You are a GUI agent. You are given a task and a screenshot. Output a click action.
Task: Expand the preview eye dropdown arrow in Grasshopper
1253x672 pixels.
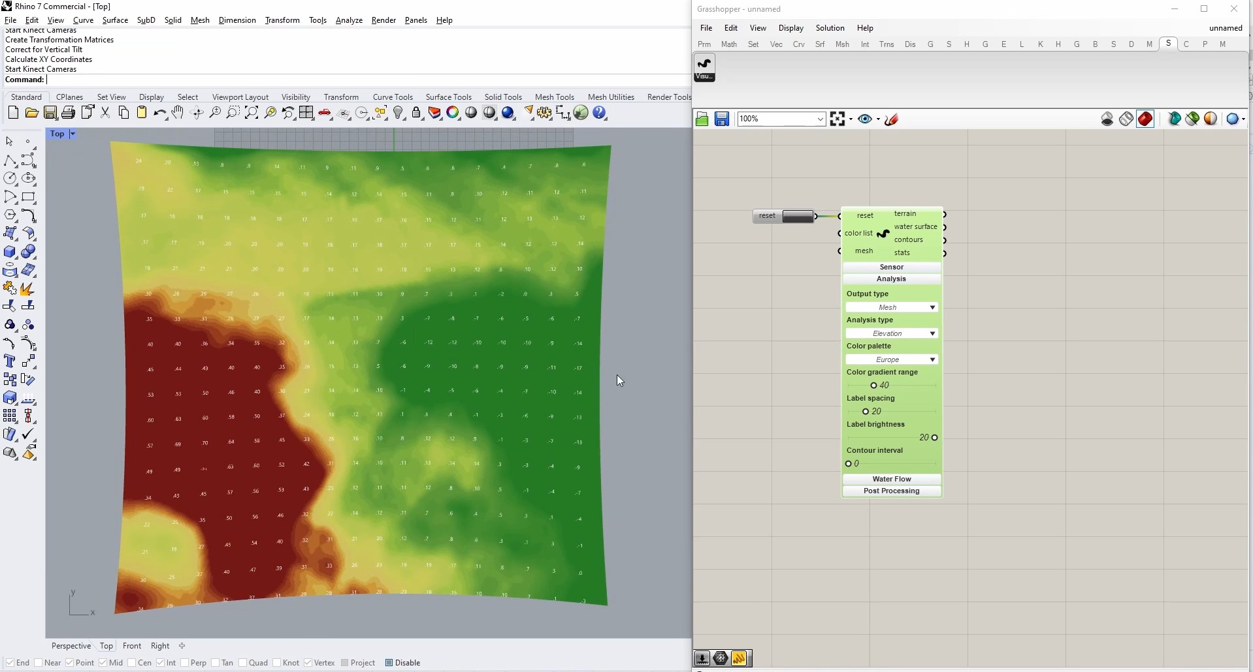(x=878, y=119)
